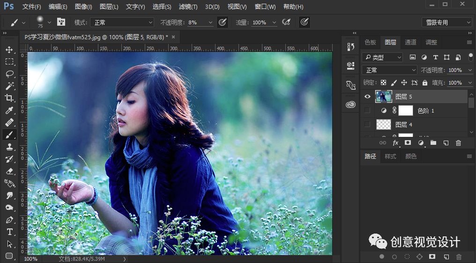Add a layer mask

(408, 142)
